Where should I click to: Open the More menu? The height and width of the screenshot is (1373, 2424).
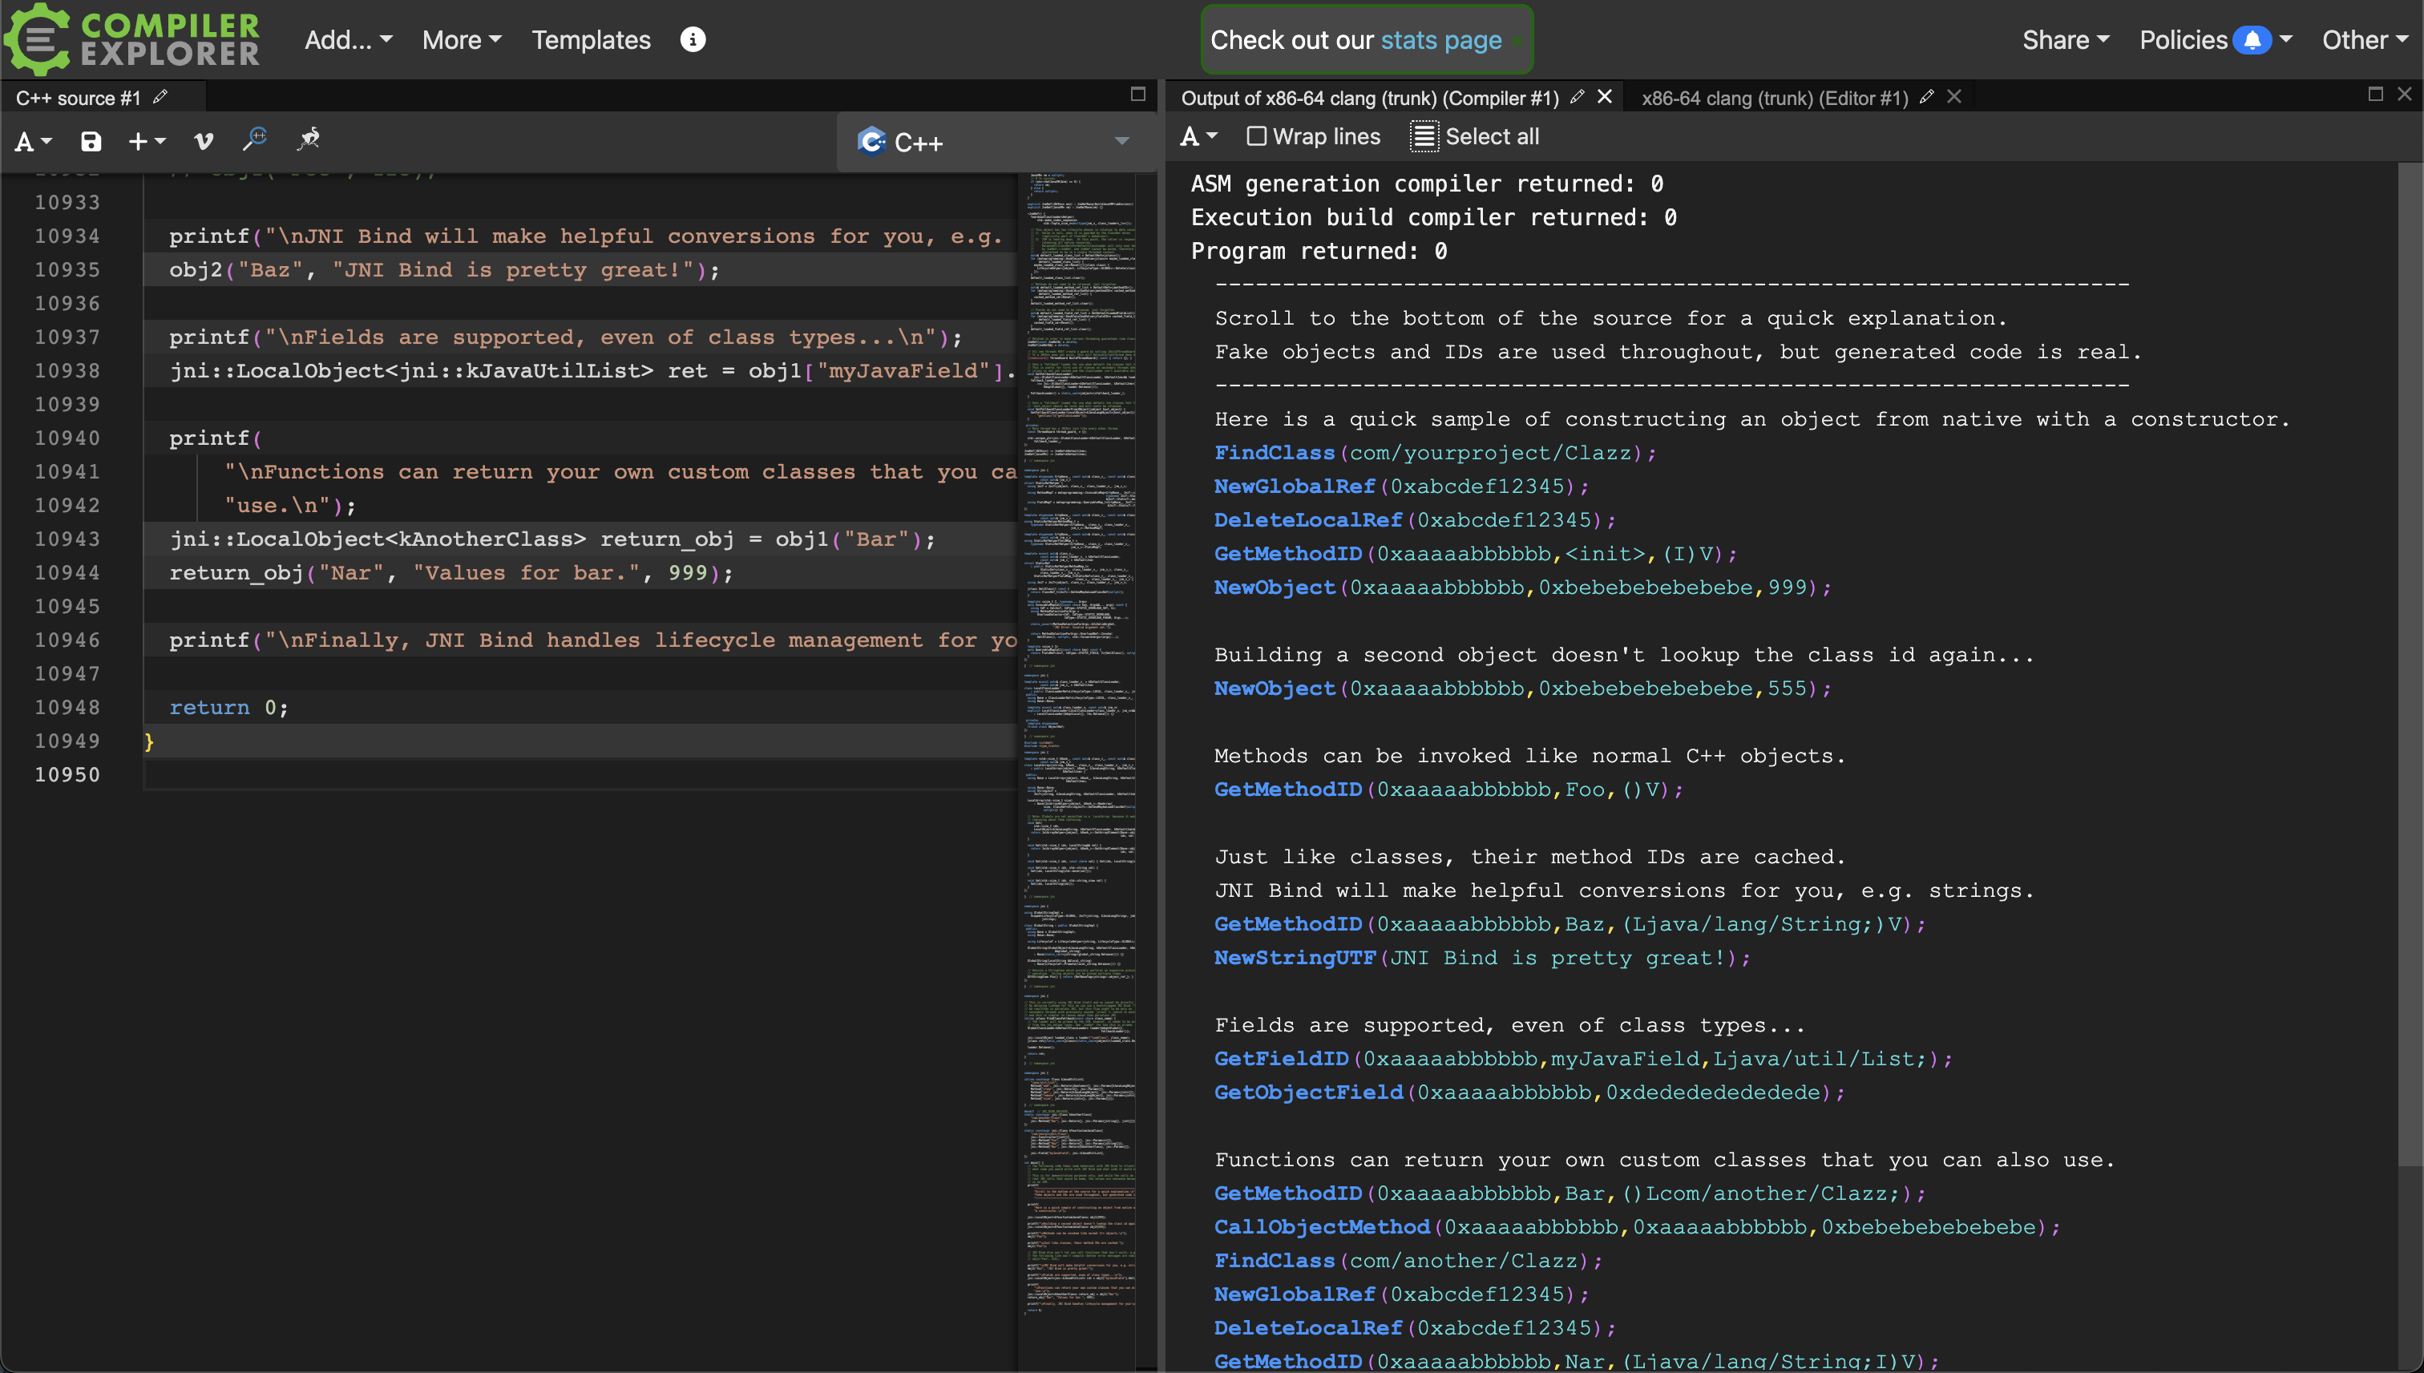(x=461, y=39)
